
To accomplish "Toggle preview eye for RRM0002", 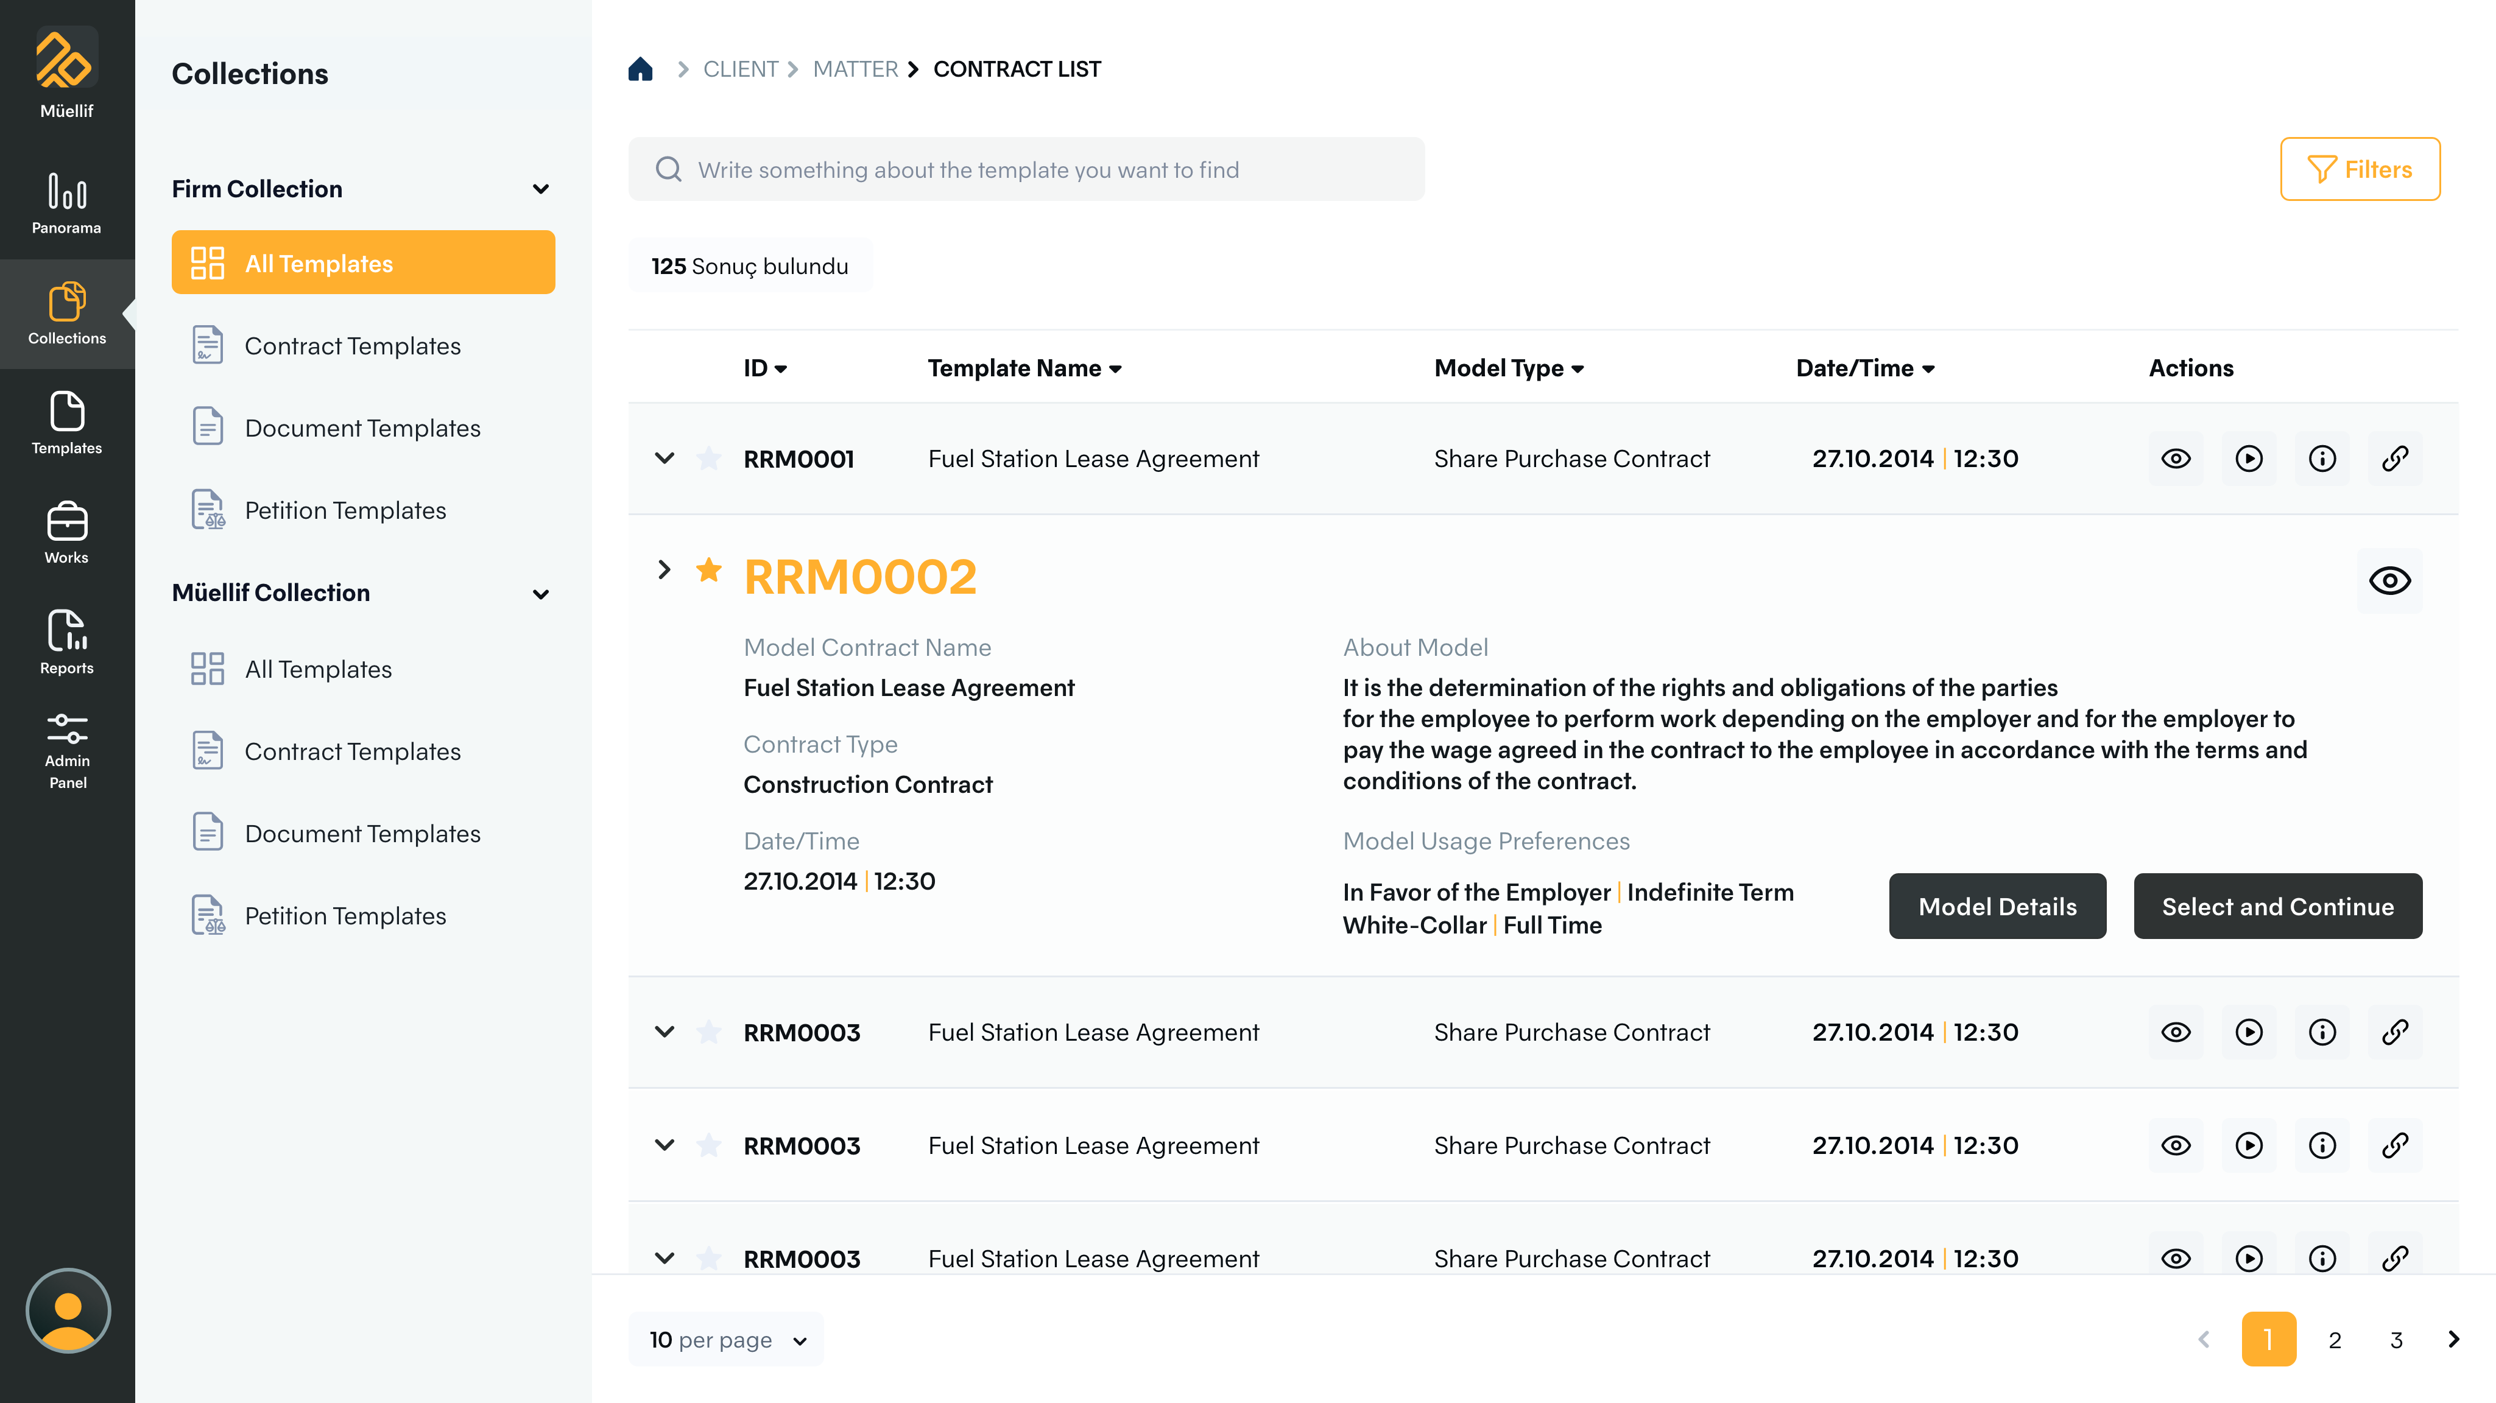I will [x=2389, y=580].
